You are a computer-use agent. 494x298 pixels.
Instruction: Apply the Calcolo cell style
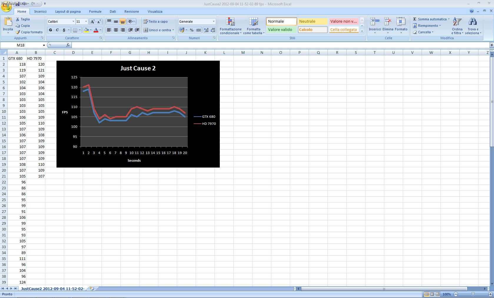click(312, 30)
